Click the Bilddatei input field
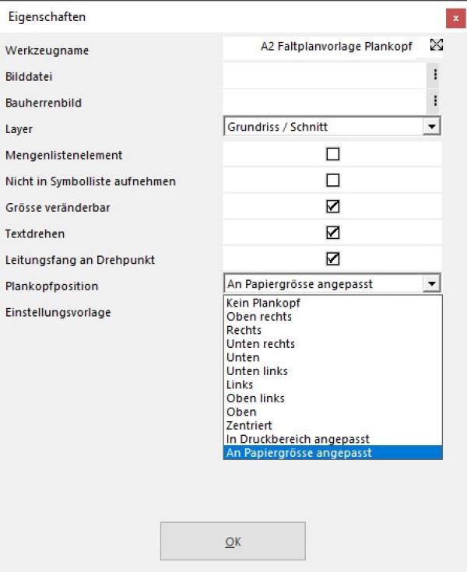Screen dimensions: 467x572 click(x=325, y=75)
